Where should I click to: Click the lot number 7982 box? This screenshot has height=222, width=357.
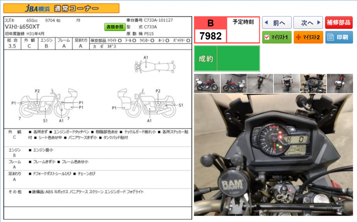(x=210, y=36)
